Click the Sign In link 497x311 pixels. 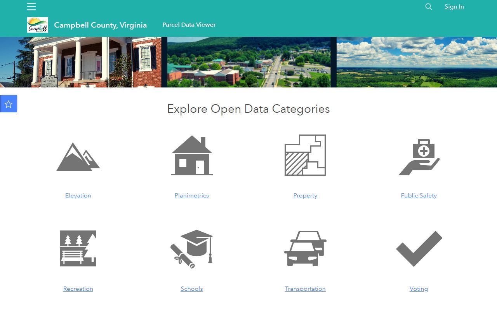click(x=454, y=7)
